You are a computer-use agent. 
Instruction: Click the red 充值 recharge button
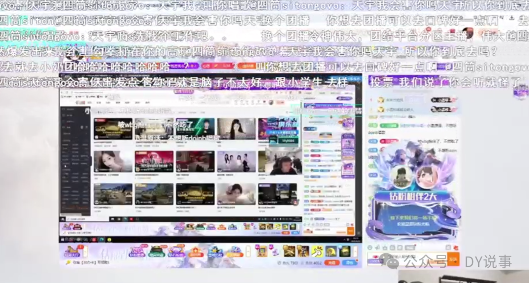click(332, 262)
